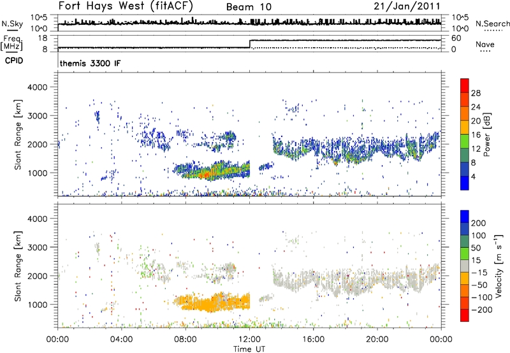Image resolution: width=510 pixels, height=353 pixels.
Task: Click the 'Velocity [m s-1]' color bar label
Action: point(499,266)
